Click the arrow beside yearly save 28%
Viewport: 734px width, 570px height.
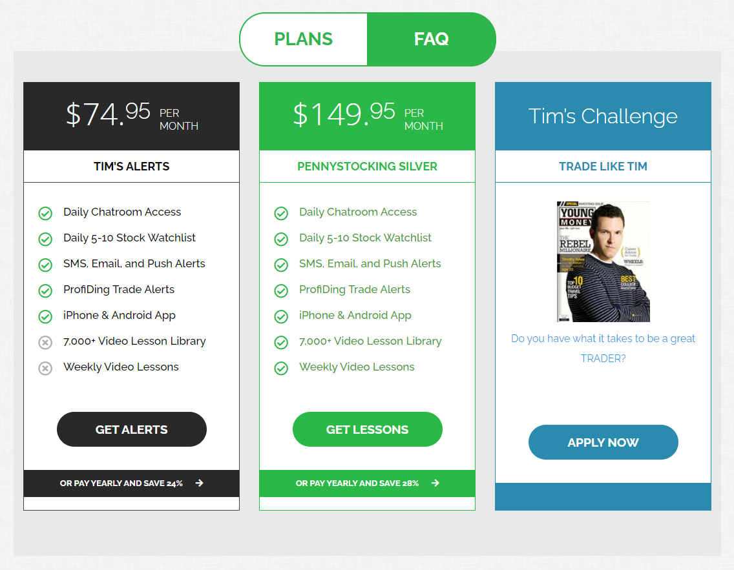[x=435, y=483]
